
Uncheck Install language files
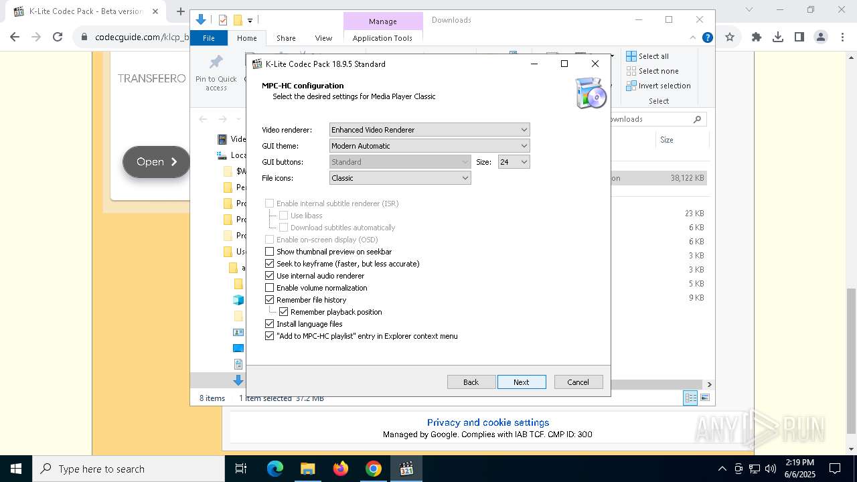pyautogui.click(x=270, y=324)
